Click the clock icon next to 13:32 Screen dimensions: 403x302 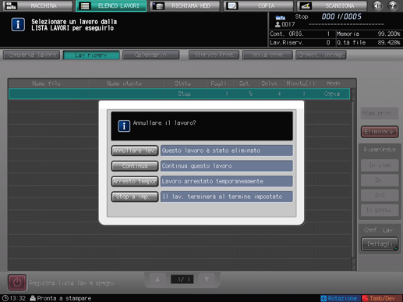pyautogui.click(x=5, y=298)
